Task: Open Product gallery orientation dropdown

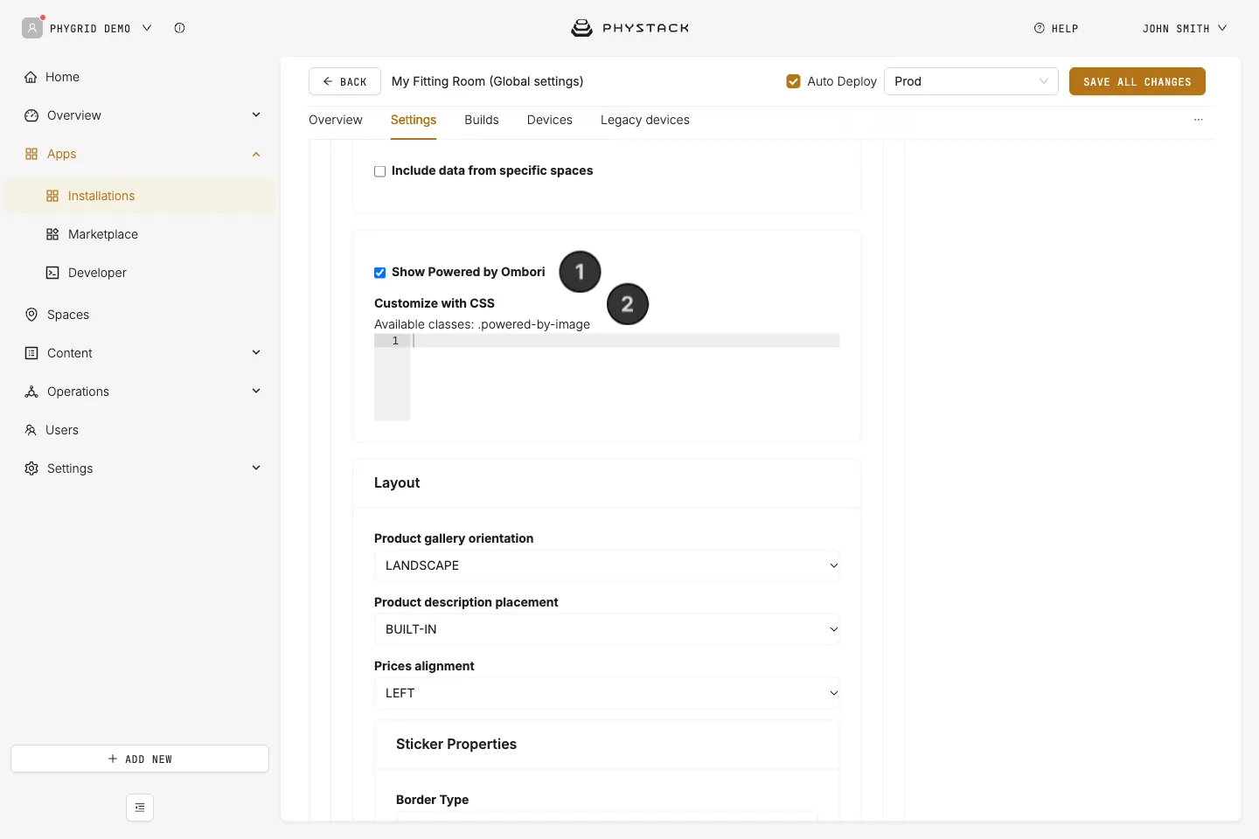Action: pyautogui.click(x=607, y=565)
